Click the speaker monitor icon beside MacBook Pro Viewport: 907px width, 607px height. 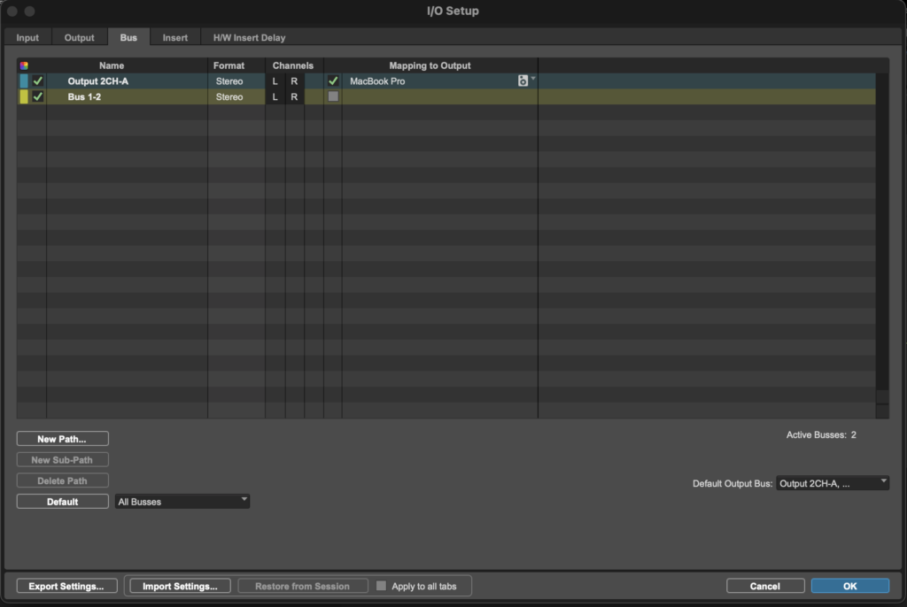523,81
